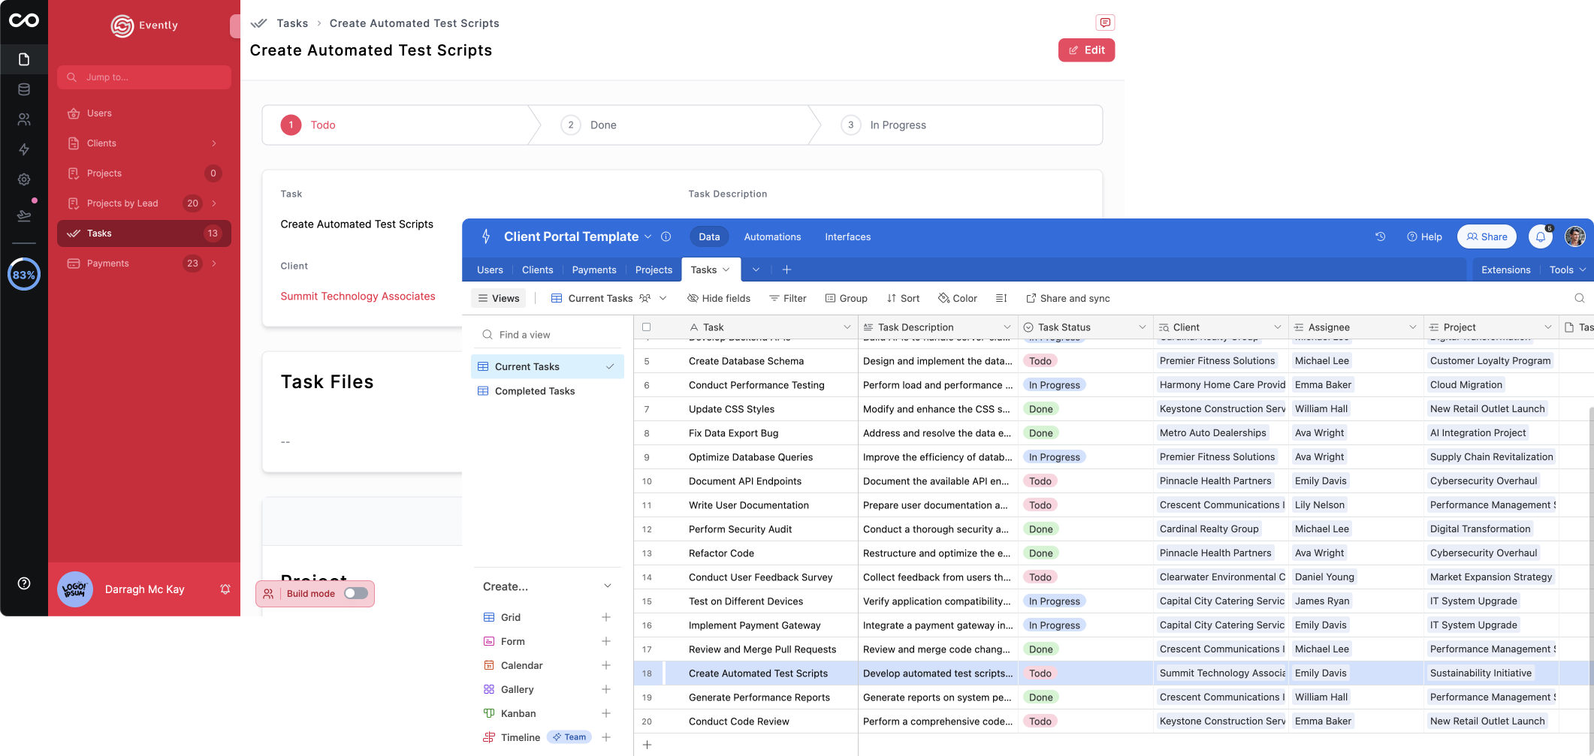Click the info icon beside Client Portal Template
The height and width of the screenshot is (756, 1594).
click(666, 236)
